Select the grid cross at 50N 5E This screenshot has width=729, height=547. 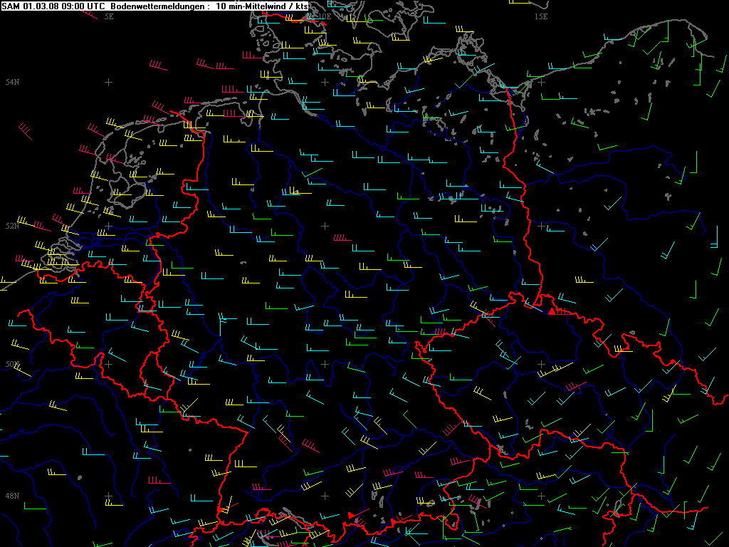click(108, 364)
